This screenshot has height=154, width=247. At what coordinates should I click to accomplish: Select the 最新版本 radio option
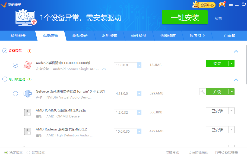tap(28, 152)
